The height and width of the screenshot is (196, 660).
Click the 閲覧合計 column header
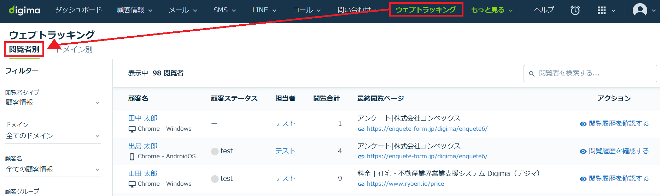coord(326,98)
